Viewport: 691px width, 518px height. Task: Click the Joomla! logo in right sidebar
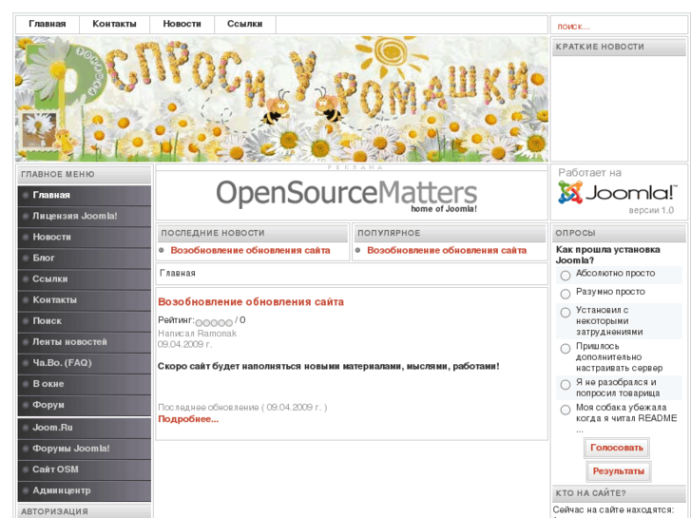coord(617,193)
